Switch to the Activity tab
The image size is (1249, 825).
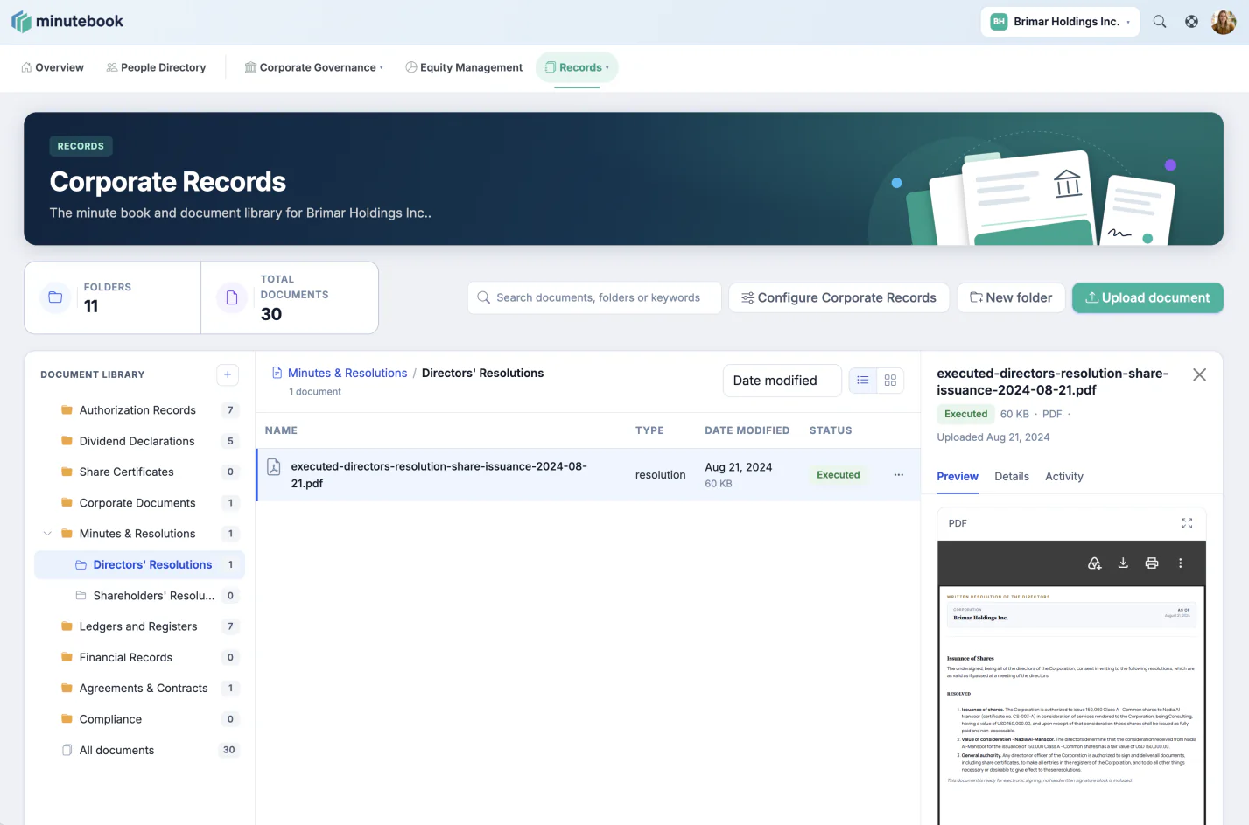pyautogui.click(x=1064, y=477)
